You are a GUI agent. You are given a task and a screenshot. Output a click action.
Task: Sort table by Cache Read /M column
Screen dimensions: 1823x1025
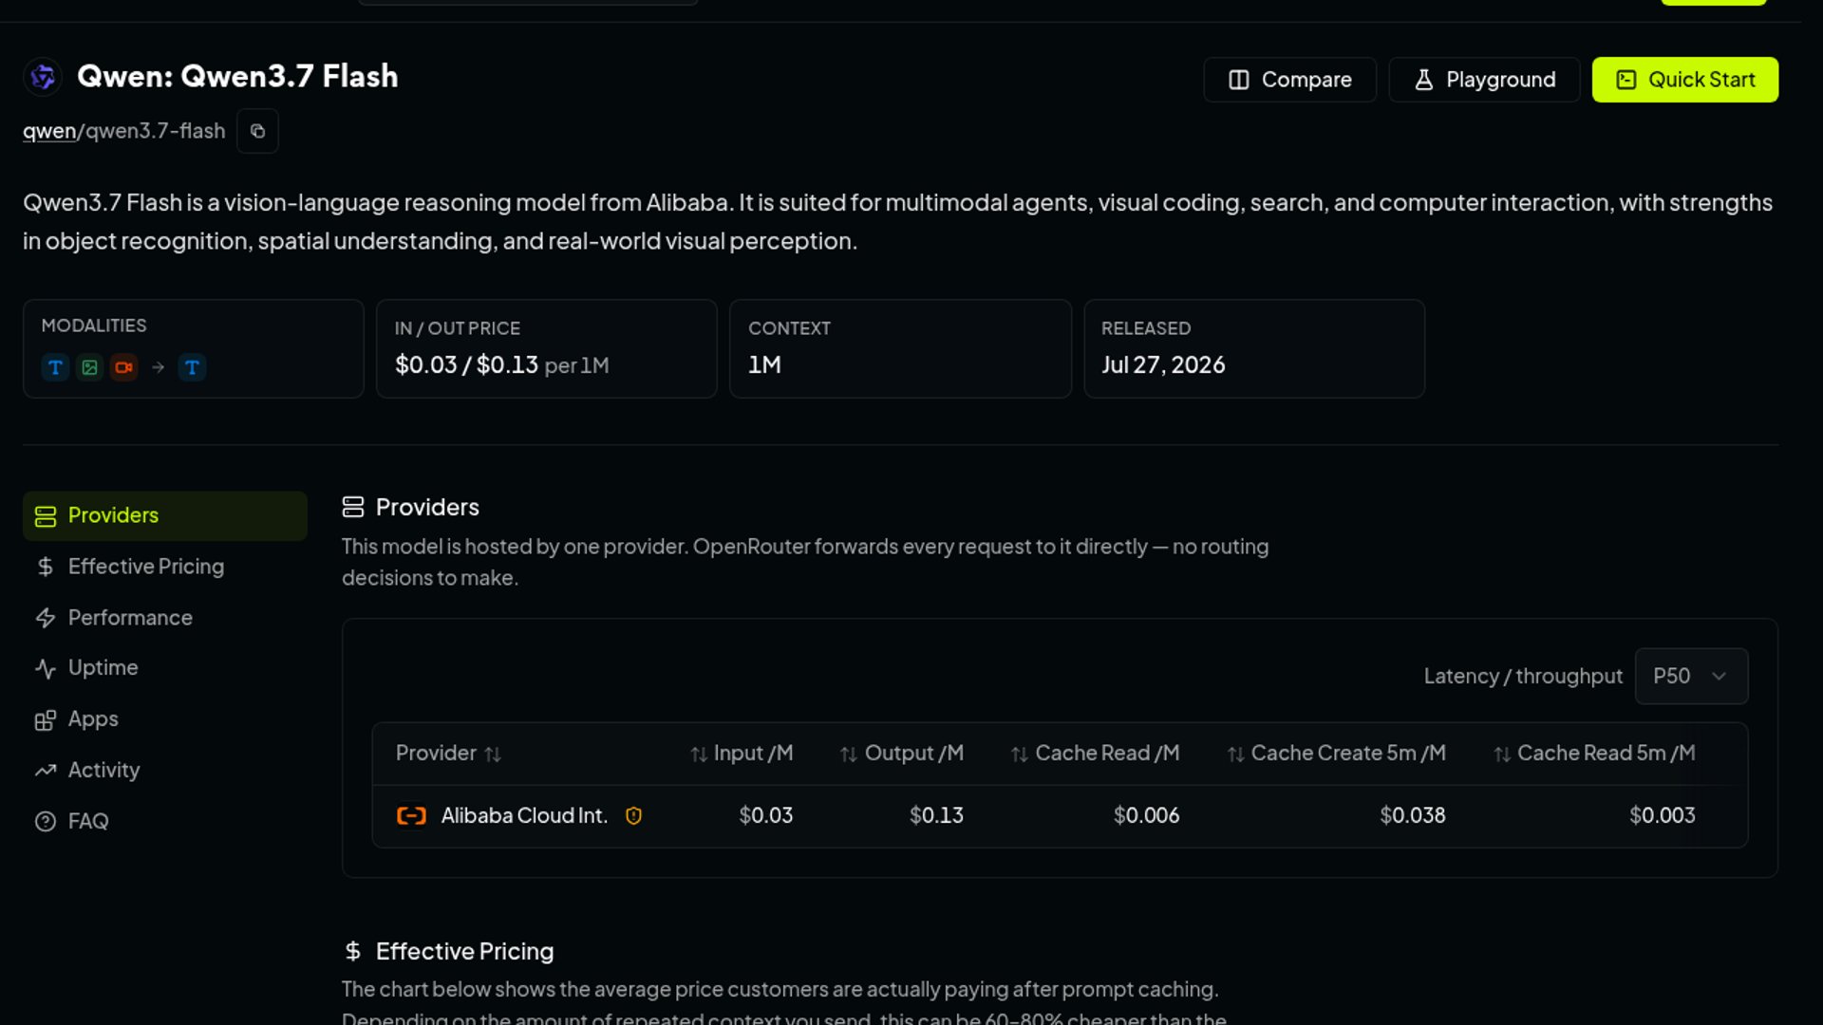click(x=1096, y=754)
